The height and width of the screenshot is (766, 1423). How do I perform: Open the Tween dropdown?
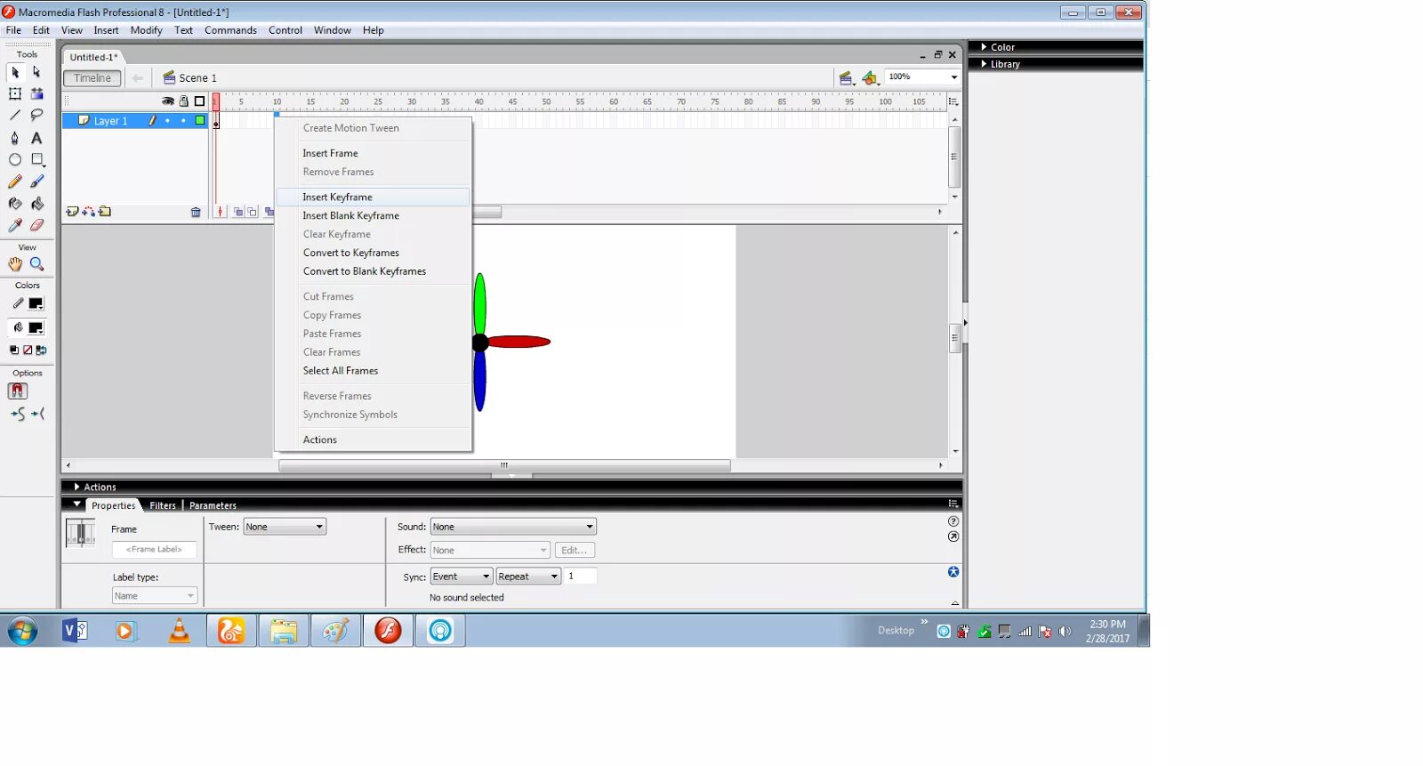click(x=285, y=527)
